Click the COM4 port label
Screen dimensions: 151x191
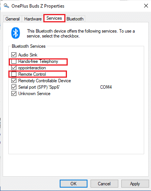click(106, 87)
